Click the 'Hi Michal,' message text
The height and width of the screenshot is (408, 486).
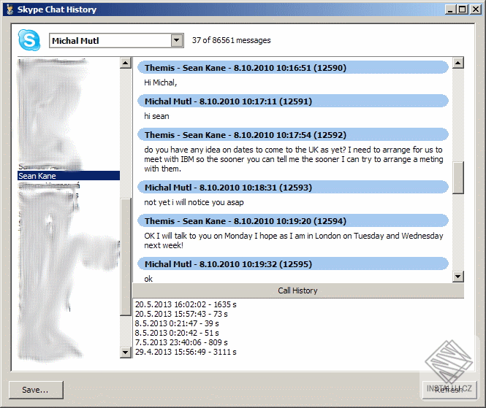(161, 82)
